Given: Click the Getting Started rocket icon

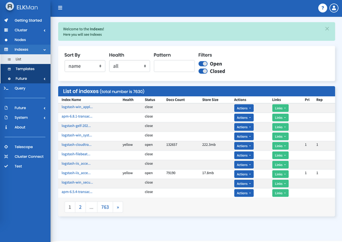Looking at the screenshot, I should click(6, 20).
